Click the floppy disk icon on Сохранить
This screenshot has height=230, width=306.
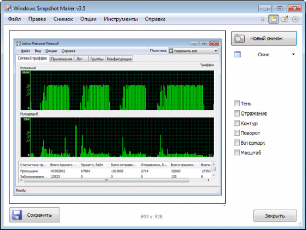point(17,215)
